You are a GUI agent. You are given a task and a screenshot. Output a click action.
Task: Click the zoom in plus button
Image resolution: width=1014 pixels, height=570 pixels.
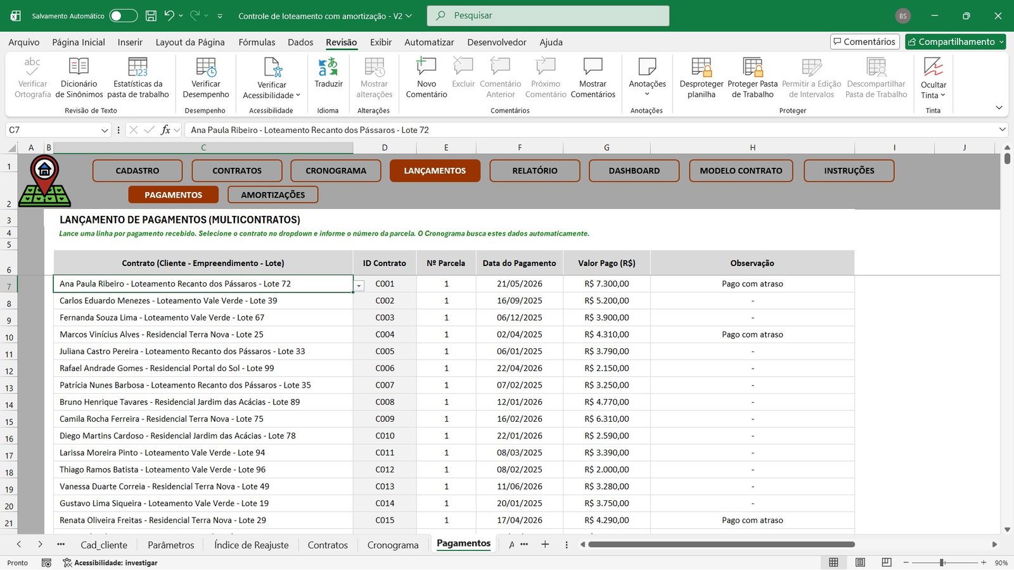(x=984, y=562)
